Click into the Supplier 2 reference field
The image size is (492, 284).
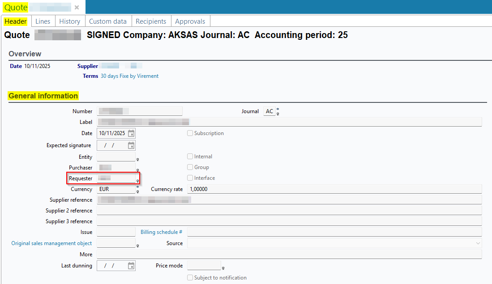(x=289, y=211)
